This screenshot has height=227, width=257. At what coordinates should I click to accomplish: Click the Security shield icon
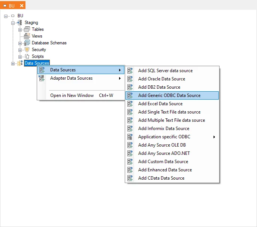pos(27,50)
